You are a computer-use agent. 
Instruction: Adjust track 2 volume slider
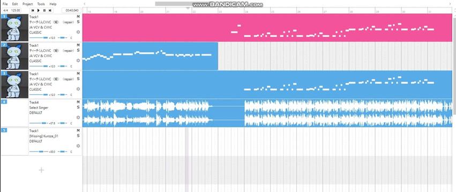39,66
